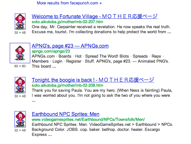Open the 'APNG's, page #23 — APNGs.com' result

70,46
